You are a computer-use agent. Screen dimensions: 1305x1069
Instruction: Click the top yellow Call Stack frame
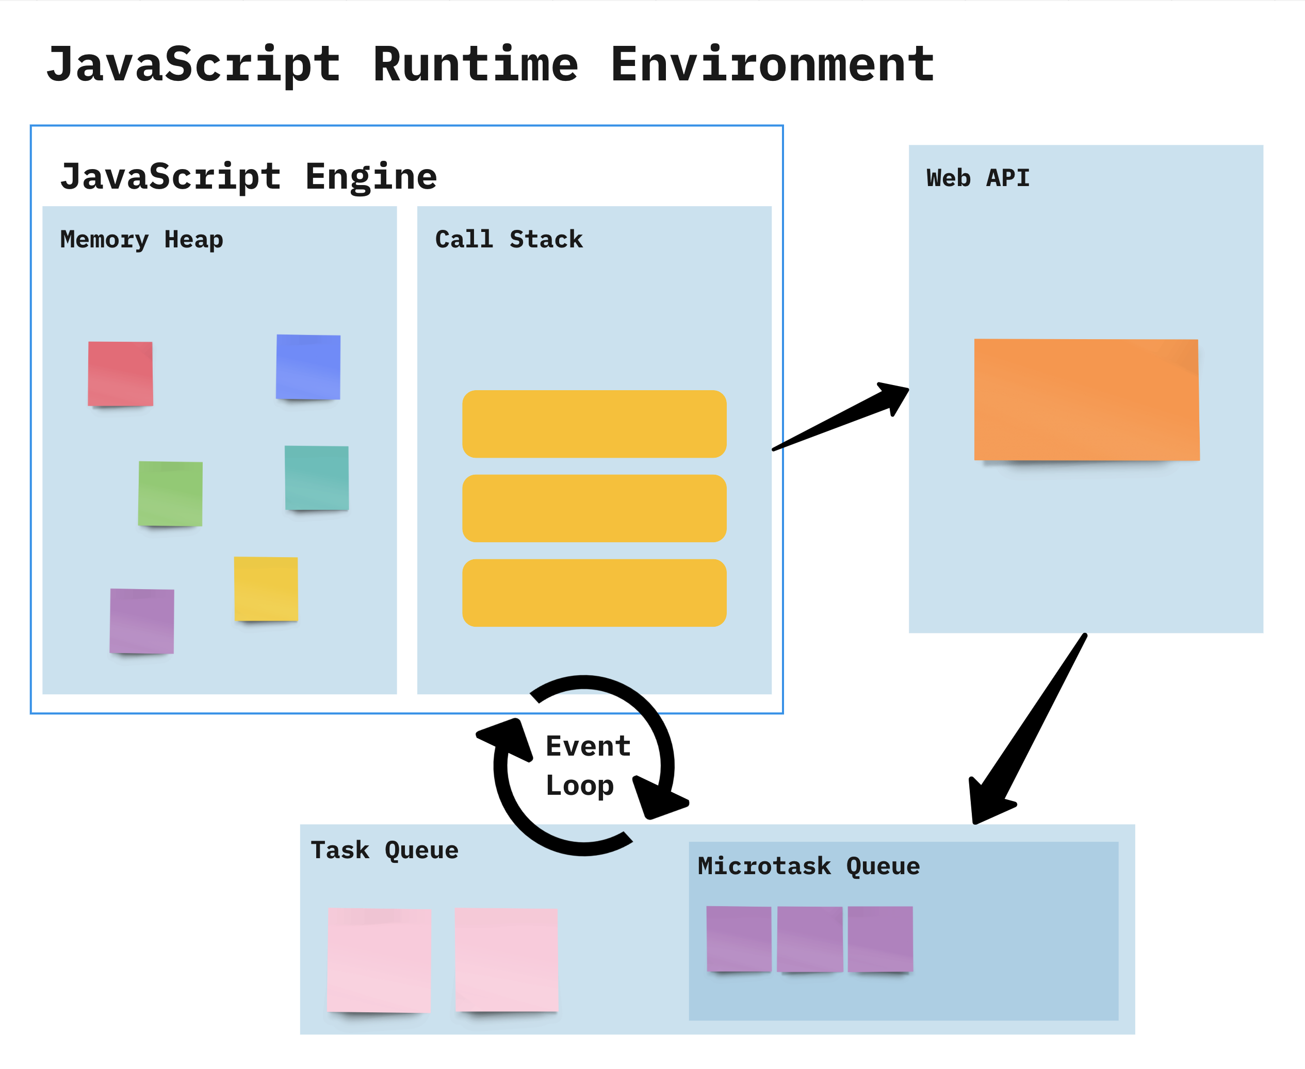pos(595,424)
